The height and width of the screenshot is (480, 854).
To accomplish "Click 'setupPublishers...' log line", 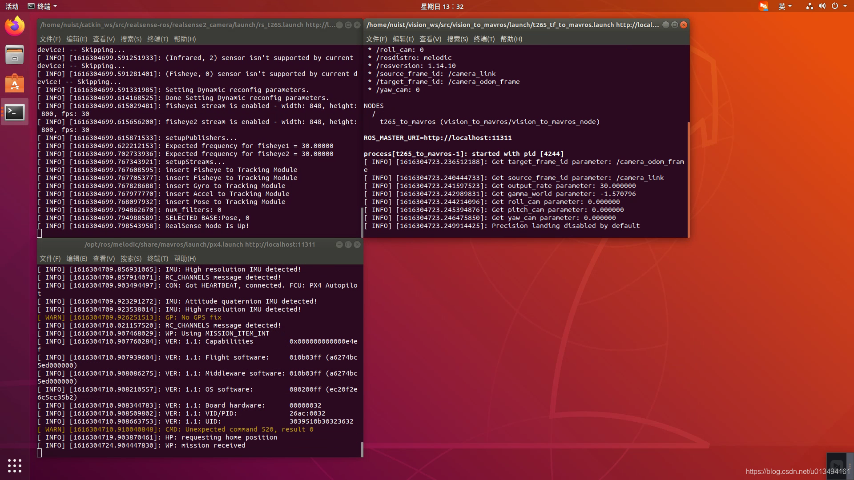I will pos(137,138).
